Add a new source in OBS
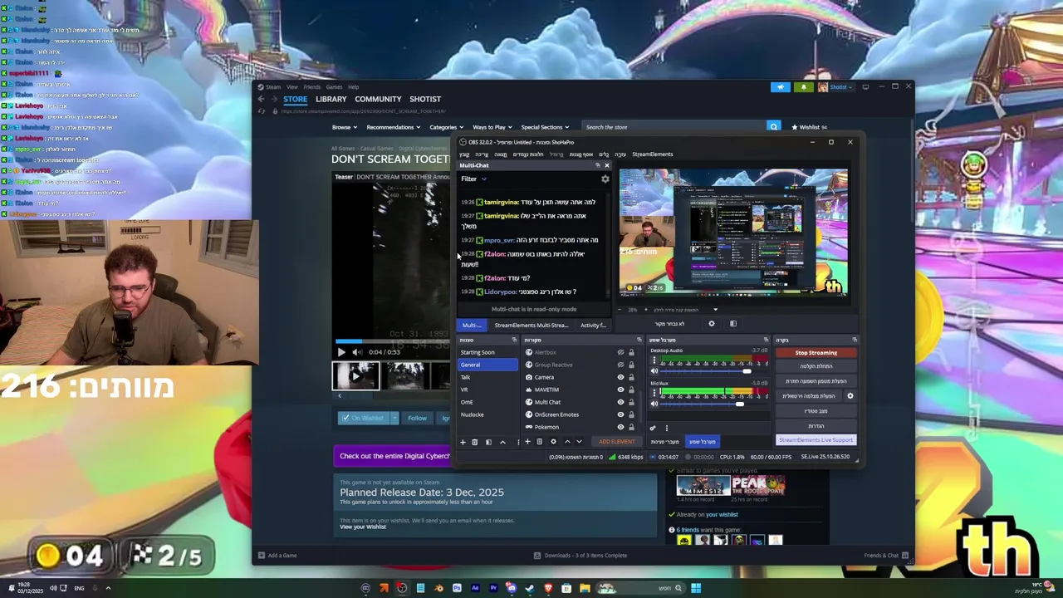Viewport: 1063px width, 598px height. pos(527,442)
